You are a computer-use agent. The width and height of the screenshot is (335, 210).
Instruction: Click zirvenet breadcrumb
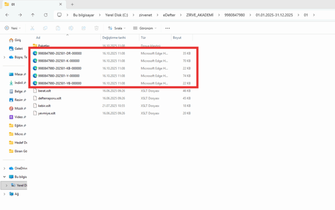point(145,15)
